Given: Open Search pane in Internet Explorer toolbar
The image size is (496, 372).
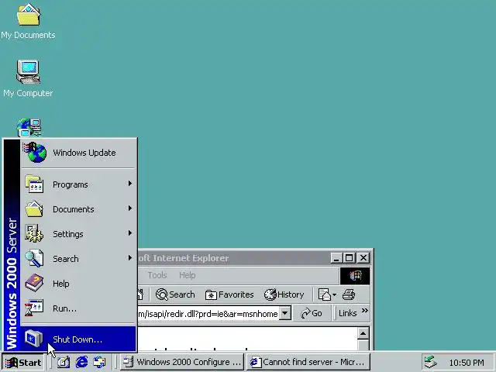Looking at the screenshot, I should (175, 294).
